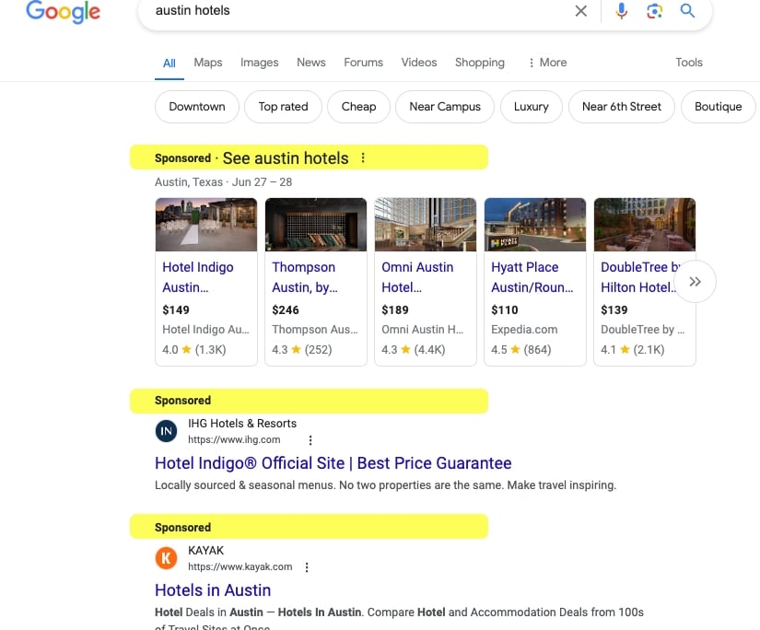The width and height of the screenshot is (760, 630).
Task: Open ad options next to ihg.com
Action: (310, 440)
